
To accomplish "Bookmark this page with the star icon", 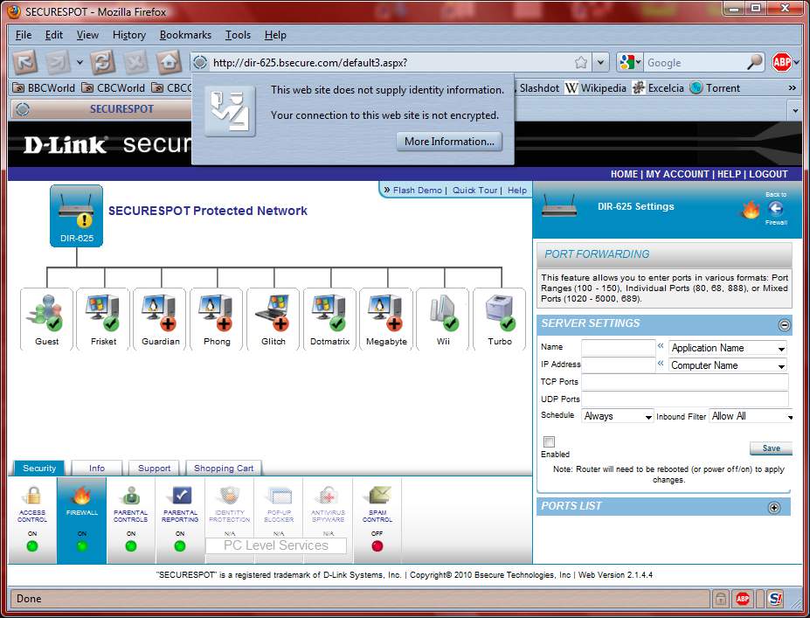I will 581,63.
